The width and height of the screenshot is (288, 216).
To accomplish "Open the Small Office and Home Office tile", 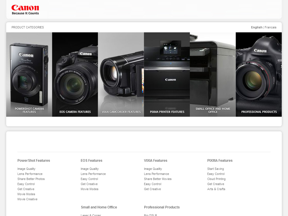I will [213, 74].
